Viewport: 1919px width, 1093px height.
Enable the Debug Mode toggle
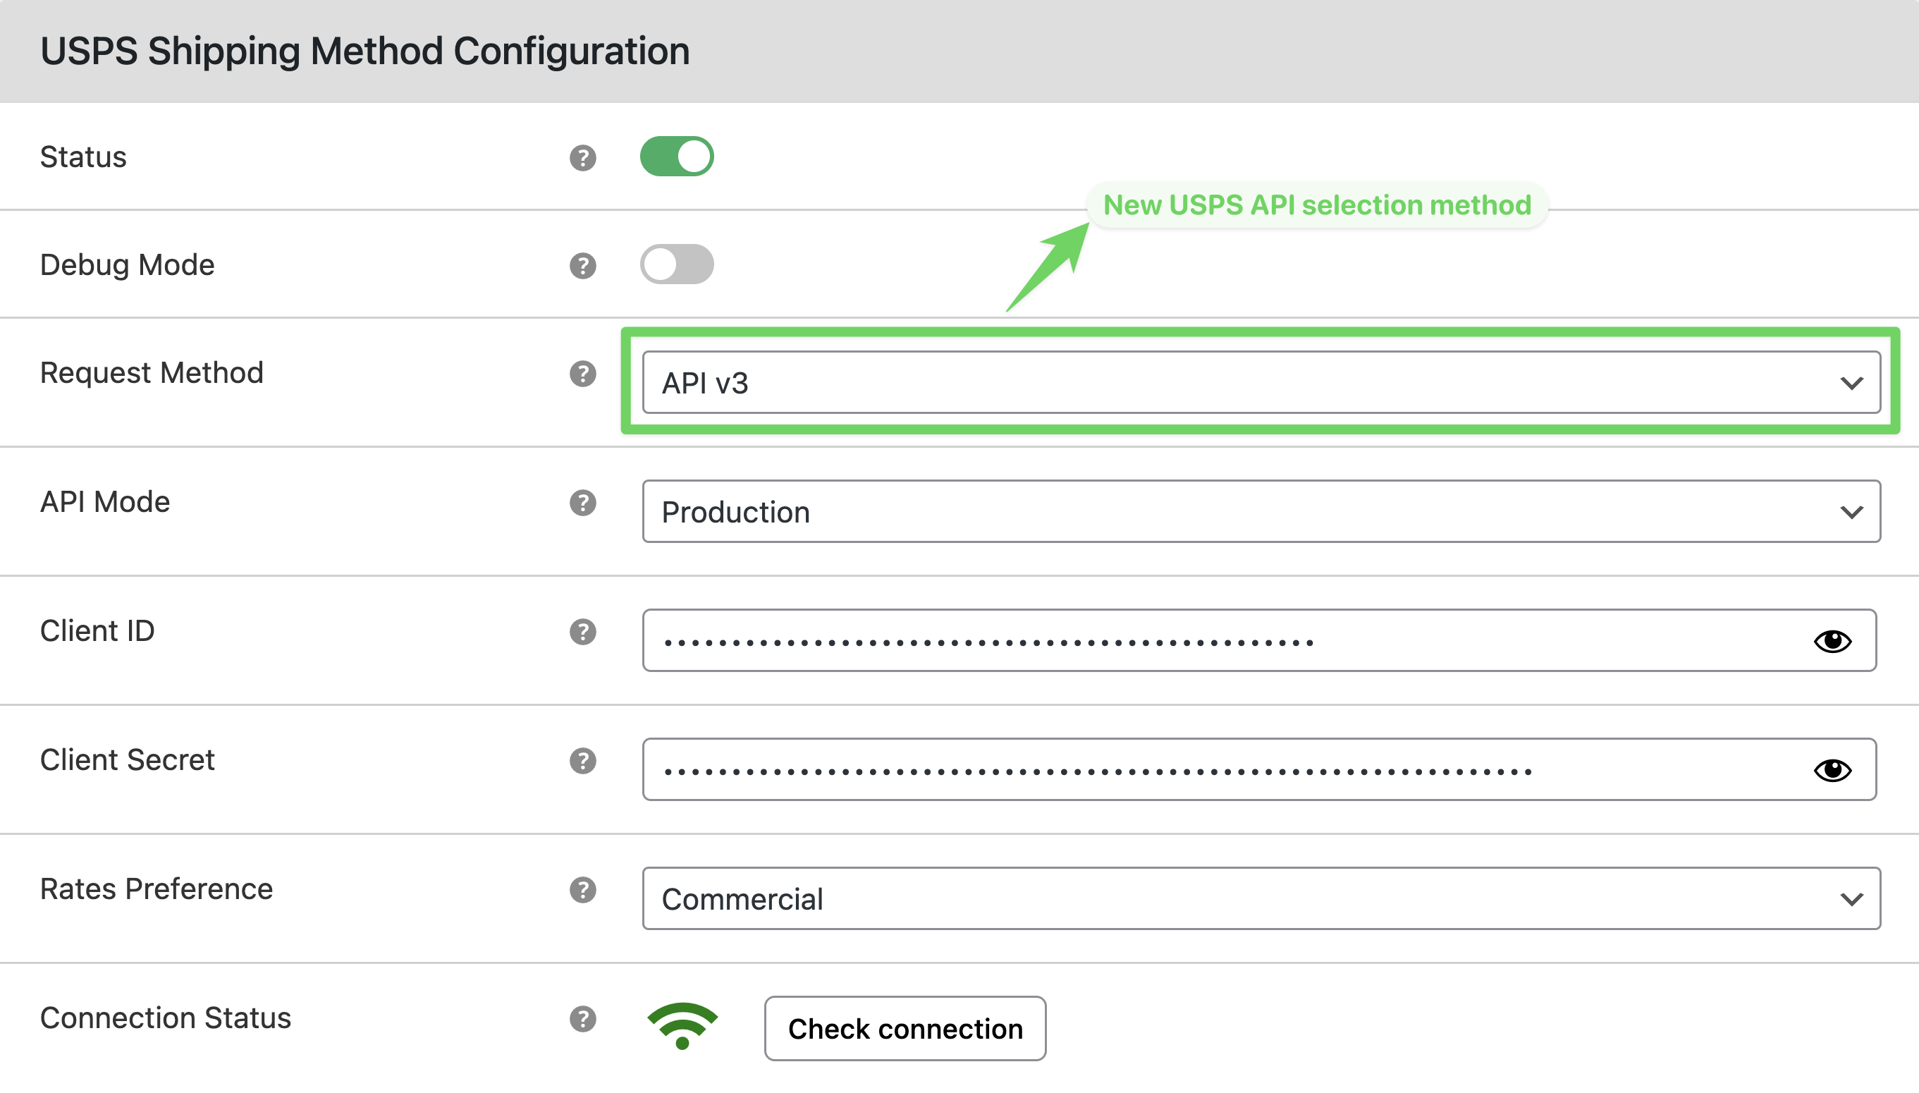pos(676,264)
